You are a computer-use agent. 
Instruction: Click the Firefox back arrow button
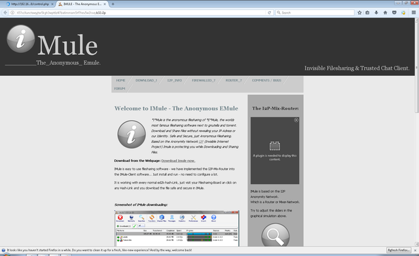[x=5, y=12]
